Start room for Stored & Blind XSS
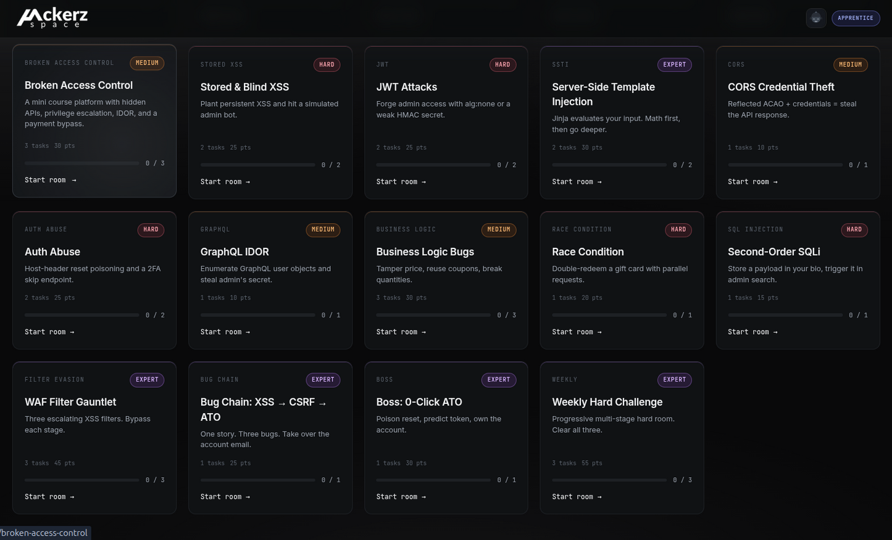This screenshot has width=892, height=540. pos(225,182)
